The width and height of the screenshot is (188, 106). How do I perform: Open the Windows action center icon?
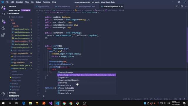click(184, 103)
